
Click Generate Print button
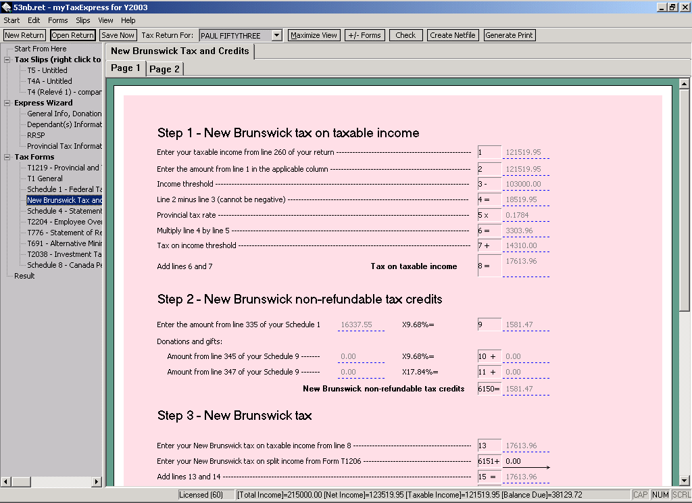coord(510,35)
